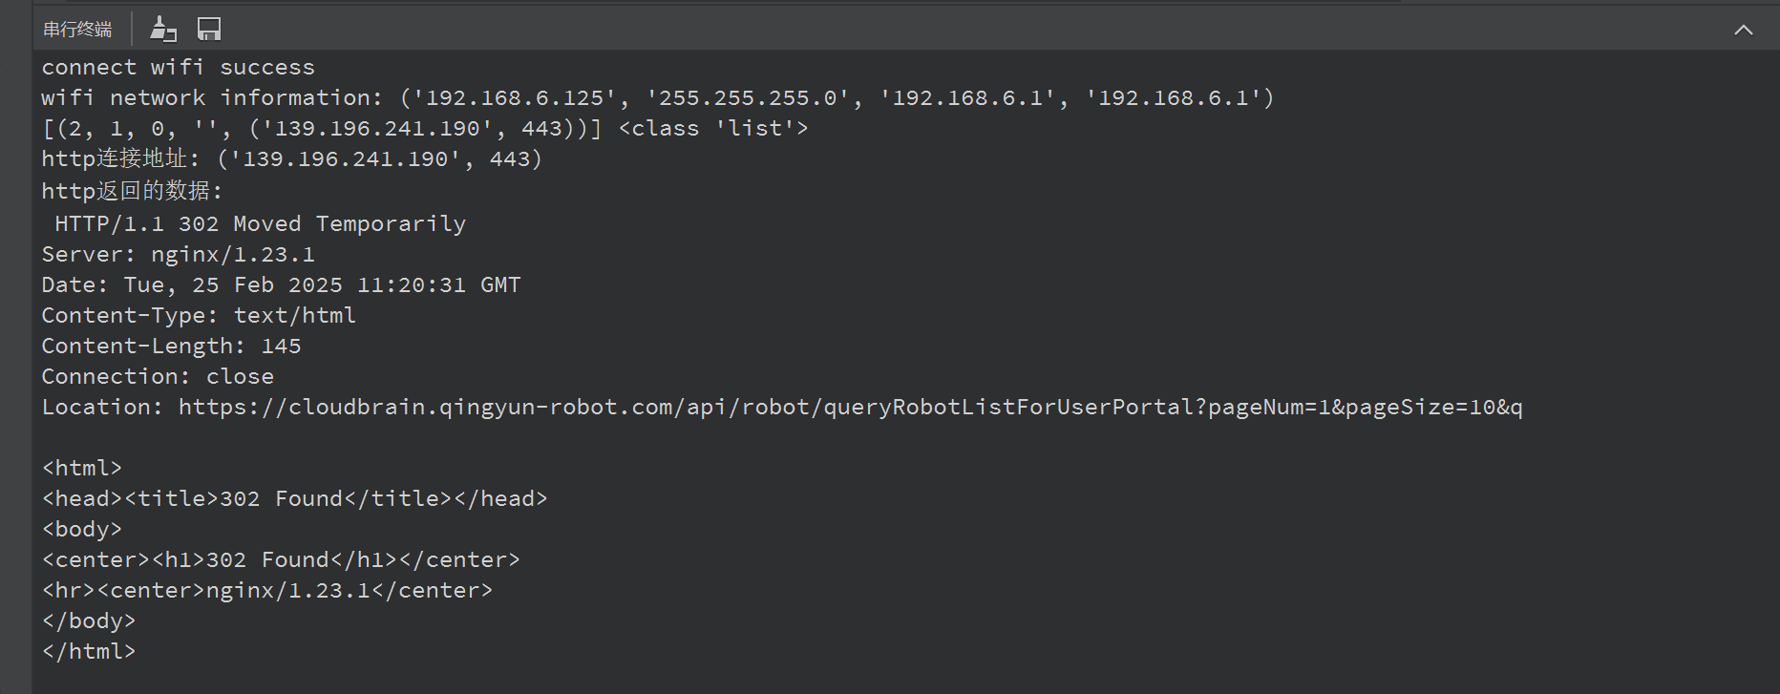Save the serial terminal log
This screenshot has width=1780, height=694.
tap(209, 30)
